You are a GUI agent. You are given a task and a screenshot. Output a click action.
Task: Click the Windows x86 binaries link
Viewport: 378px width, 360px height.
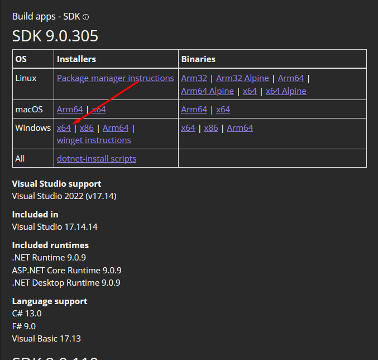coord(211,128)
